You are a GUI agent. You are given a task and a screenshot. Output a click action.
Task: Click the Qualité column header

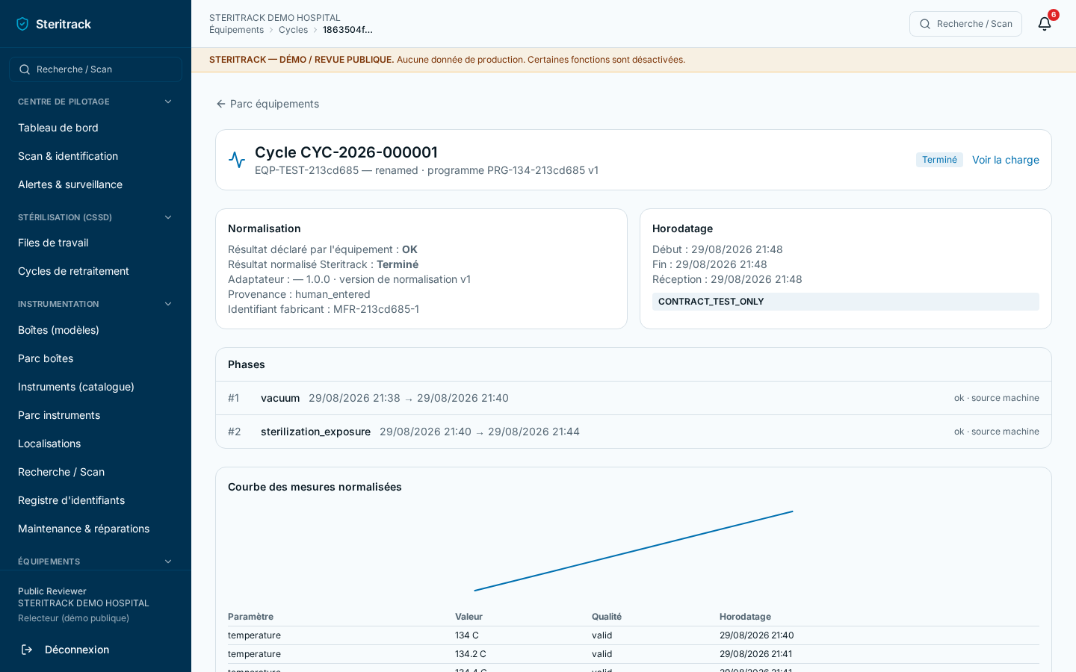607,617
